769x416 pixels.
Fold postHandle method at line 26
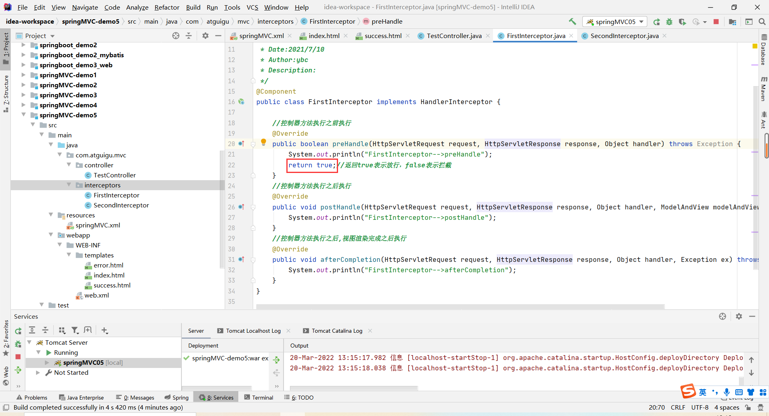click(253, 207)
